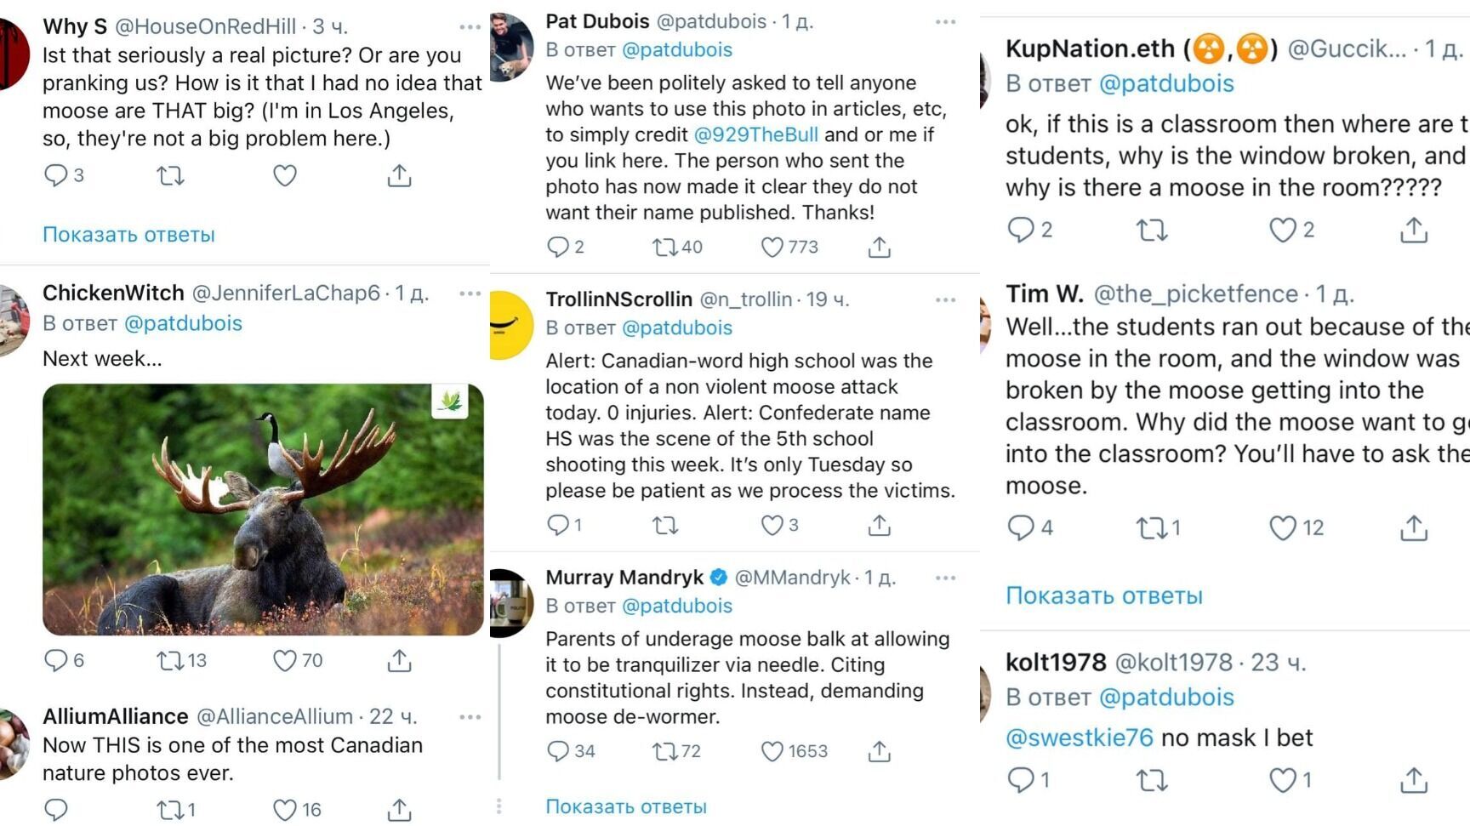Image resolution: width=1470 pixels, height=826 pixels.
Task: Like AlliumAlliance's Canadian nature photo tweet
Action: click(x=285, y=809)
